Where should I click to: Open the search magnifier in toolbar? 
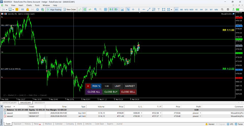coord(222,9)
